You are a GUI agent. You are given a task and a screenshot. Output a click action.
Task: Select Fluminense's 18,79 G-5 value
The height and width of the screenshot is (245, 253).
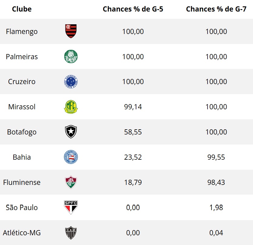[133, 182]
